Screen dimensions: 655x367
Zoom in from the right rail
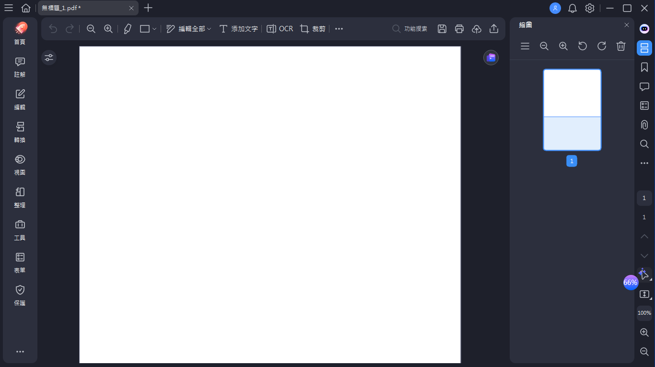pyautogui.click(x=644, y=332)
